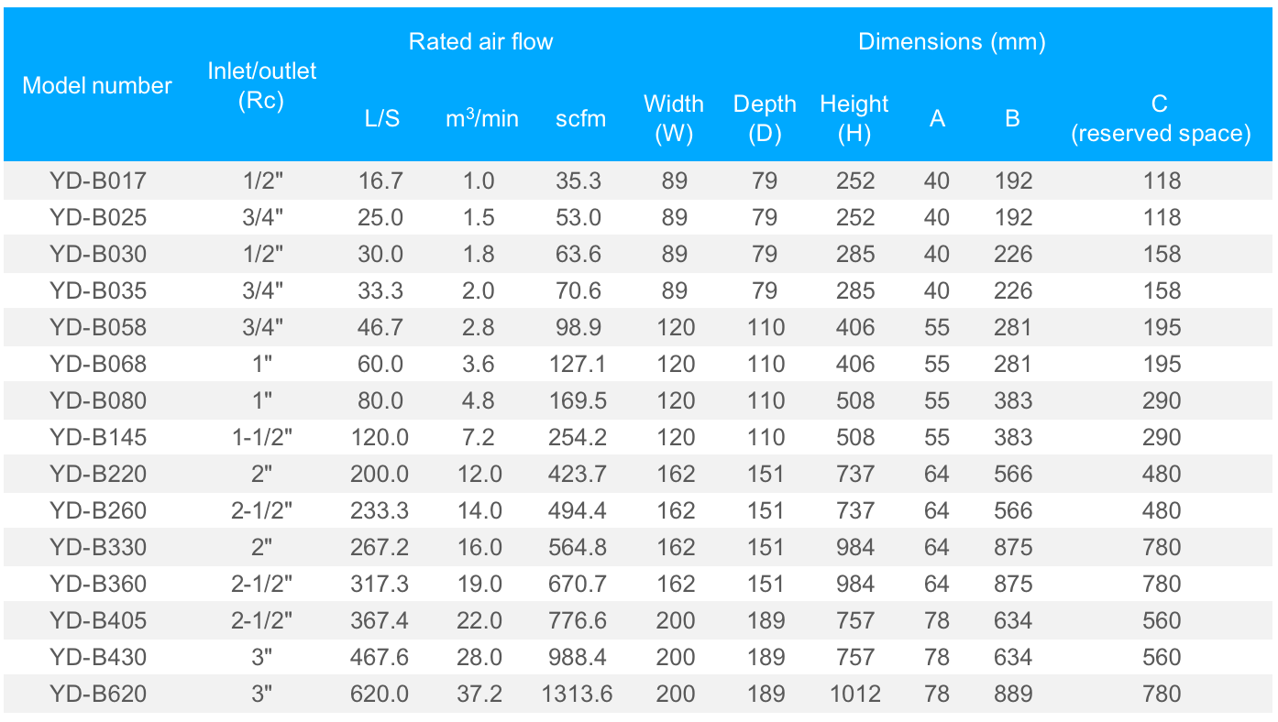This screenshot has height=722, width=1278.
Task: Select the 467.6 L/S value
Action: pyautogui.click(x=379, y=657)
